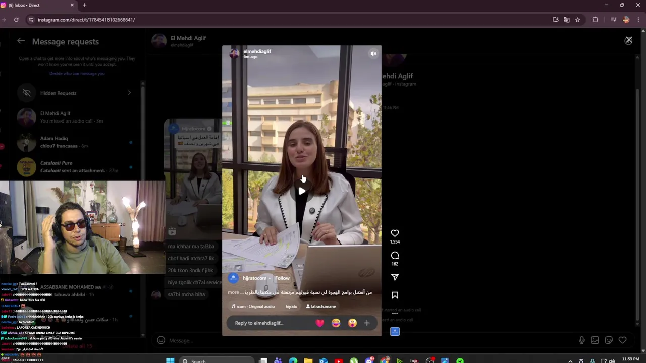Click the elmehdiaglif avatar in the reel header

point(234,53)
